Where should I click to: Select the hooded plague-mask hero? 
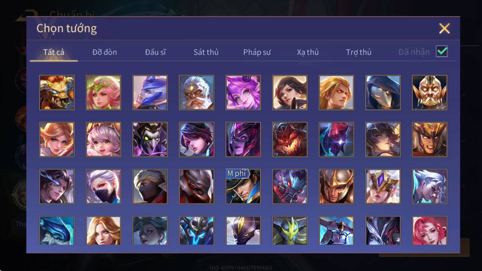[x=383, y=92]
